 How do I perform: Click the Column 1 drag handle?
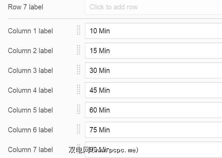click(79, 31)
